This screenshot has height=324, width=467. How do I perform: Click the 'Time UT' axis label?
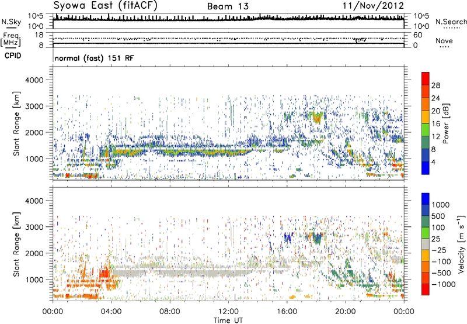(x=228, y=320)
